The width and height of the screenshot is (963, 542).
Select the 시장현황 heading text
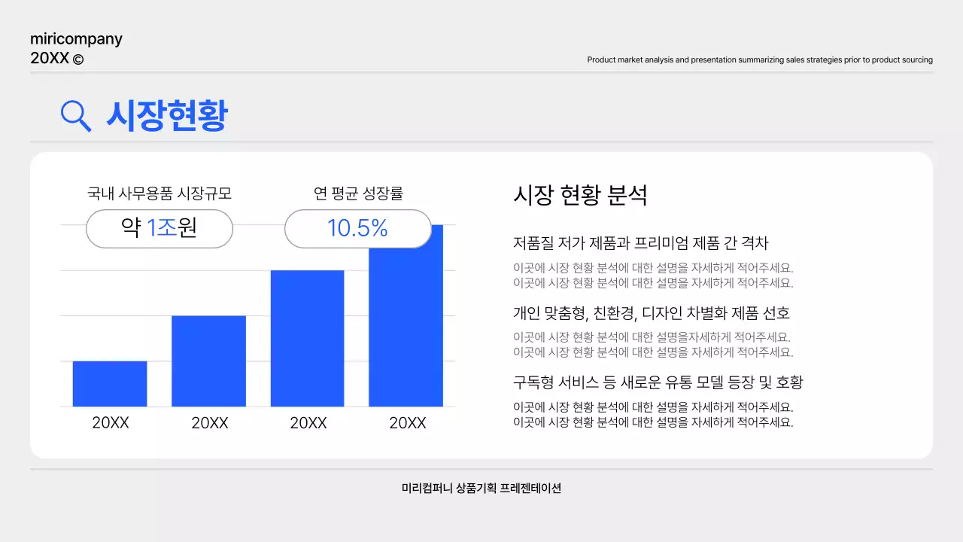167,114
